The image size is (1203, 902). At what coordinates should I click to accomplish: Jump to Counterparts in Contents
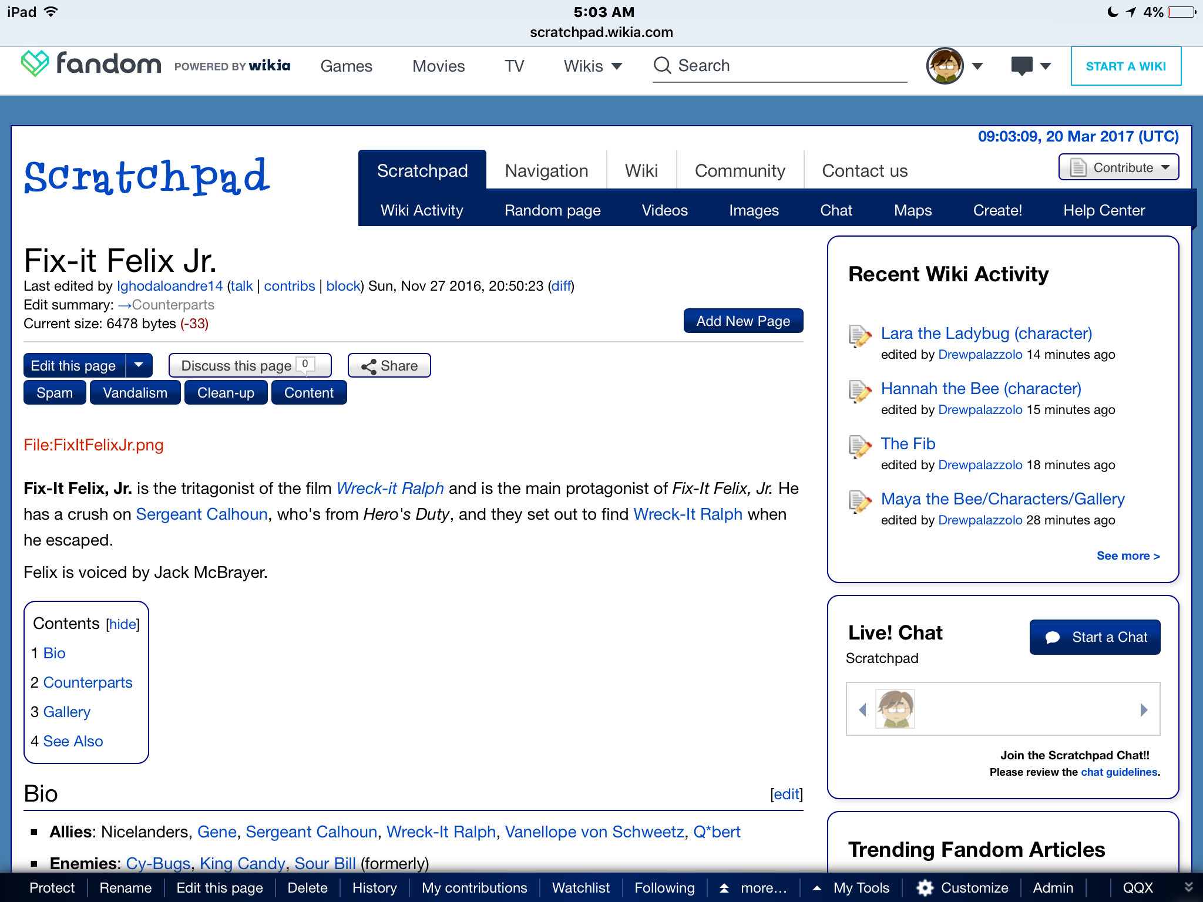coord(88,682)
